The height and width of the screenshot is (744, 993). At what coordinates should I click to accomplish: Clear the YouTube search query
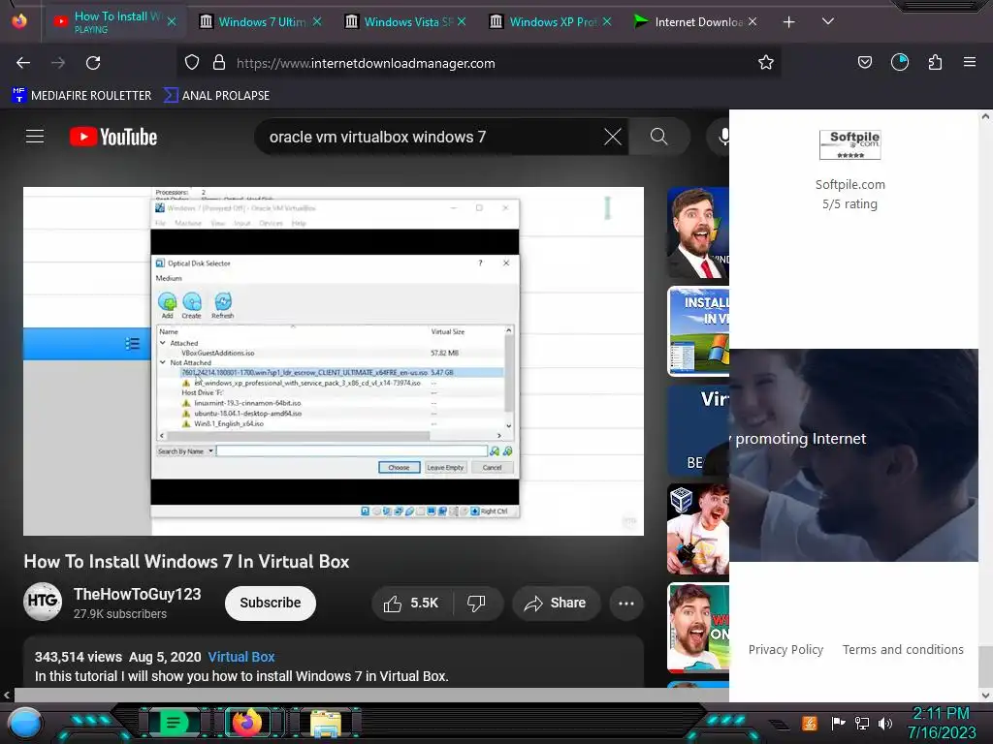613,137
